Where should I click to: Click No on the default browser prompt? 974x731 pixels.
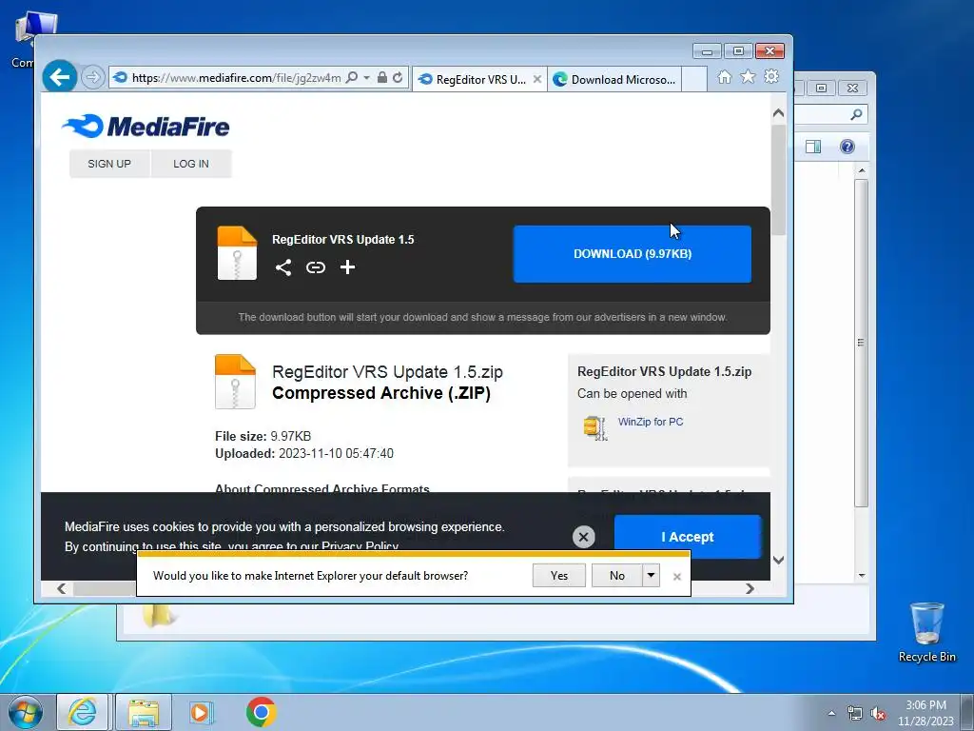616,576
